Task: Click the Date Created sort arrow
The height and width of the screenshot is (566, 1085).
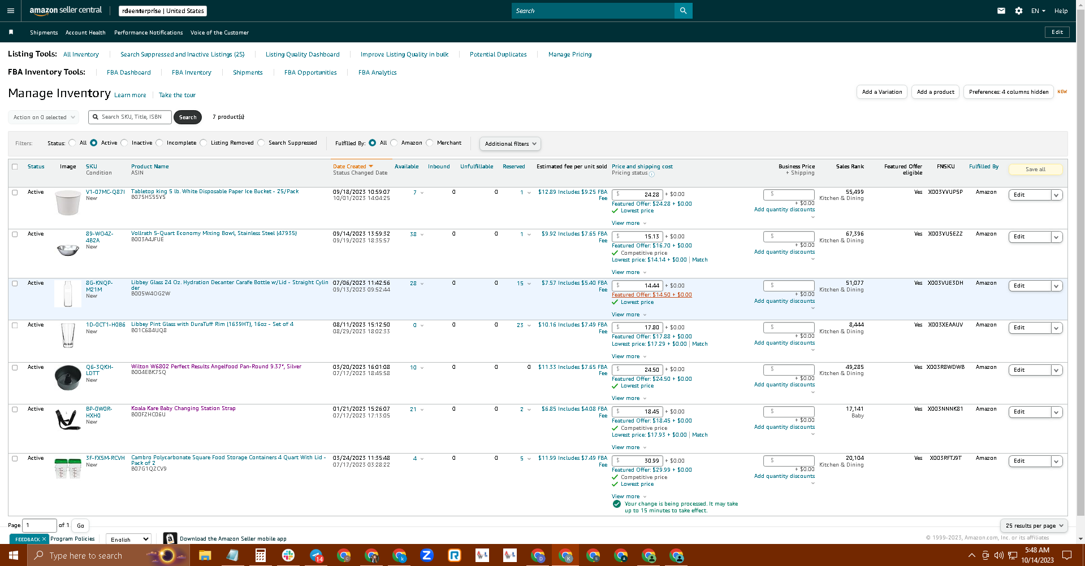Action: pos(371,167)
